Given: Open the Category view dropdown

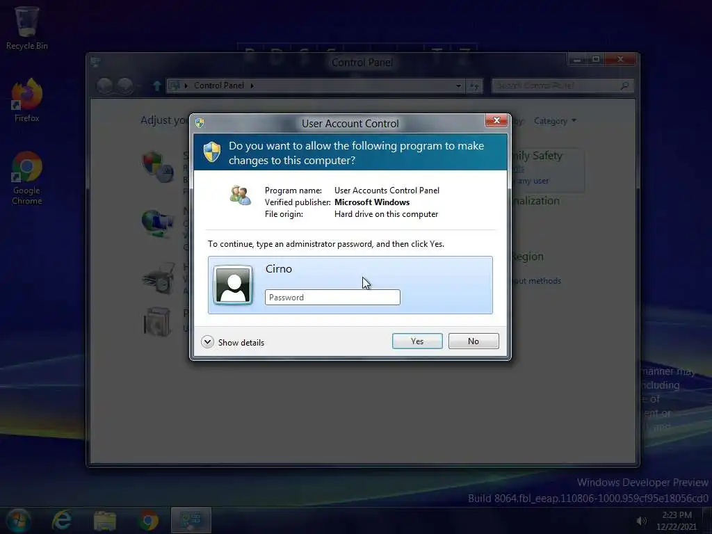Looking at the screenshot, I should pos(555,121).
